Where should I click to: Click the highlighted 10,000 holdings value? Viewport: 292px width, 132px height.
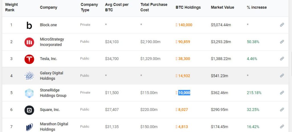coord(184,92)
